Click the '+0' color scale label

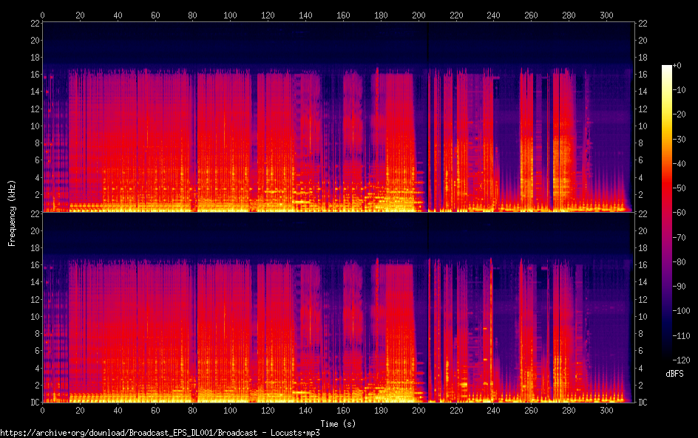coord(677,65)
